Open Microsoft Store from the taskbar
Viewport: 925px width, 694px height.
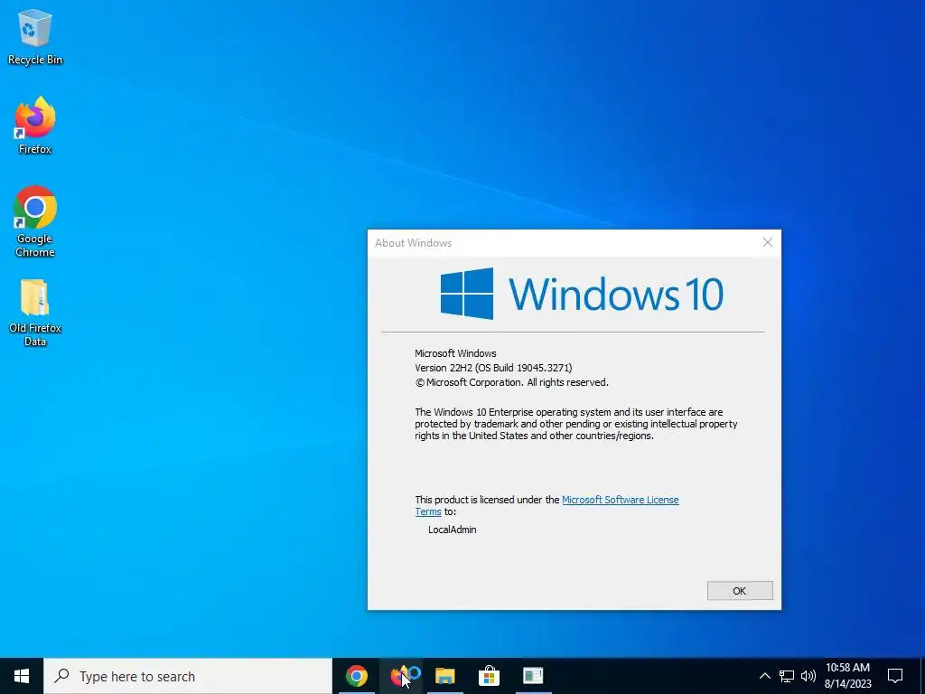coord(489,676)
